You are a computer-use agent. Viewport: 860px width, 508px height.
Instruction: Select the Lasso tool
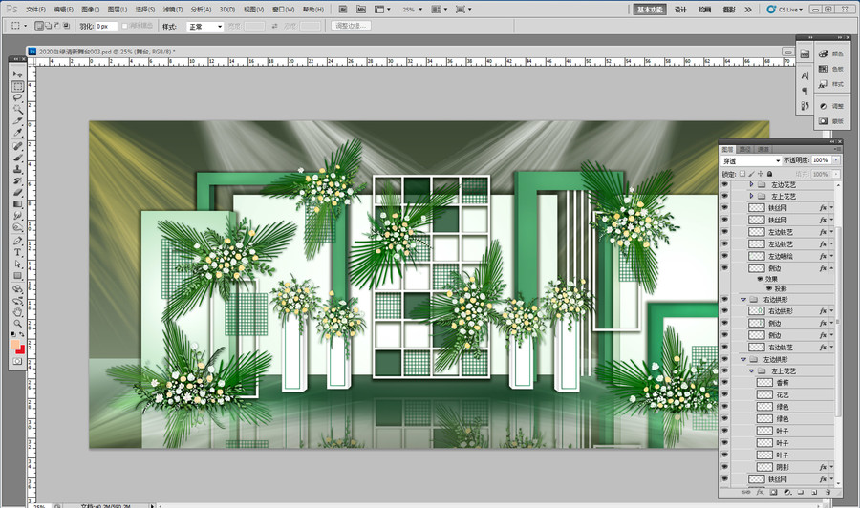17,97
